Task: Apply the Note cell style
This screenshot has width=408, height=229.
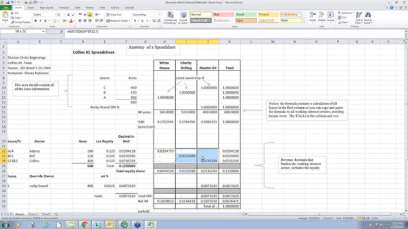Action: [x=291, y=20]
